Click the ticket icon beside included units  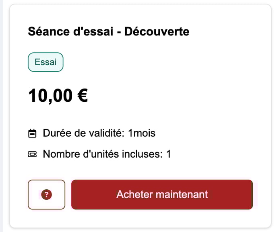pyautogui.click(x=32, y=154)
